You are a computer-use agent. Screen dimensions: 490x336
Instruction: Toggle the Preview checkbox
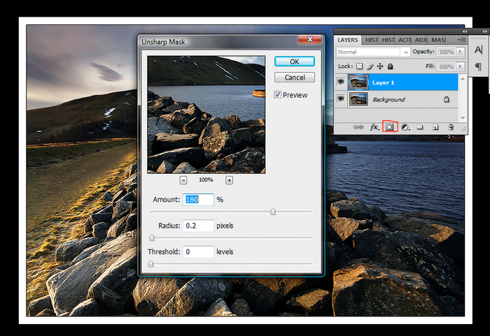(278, 94)
